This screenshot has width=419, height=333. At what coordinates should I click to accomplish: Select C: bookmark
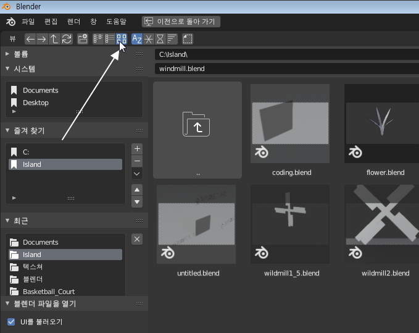[65, 152]
